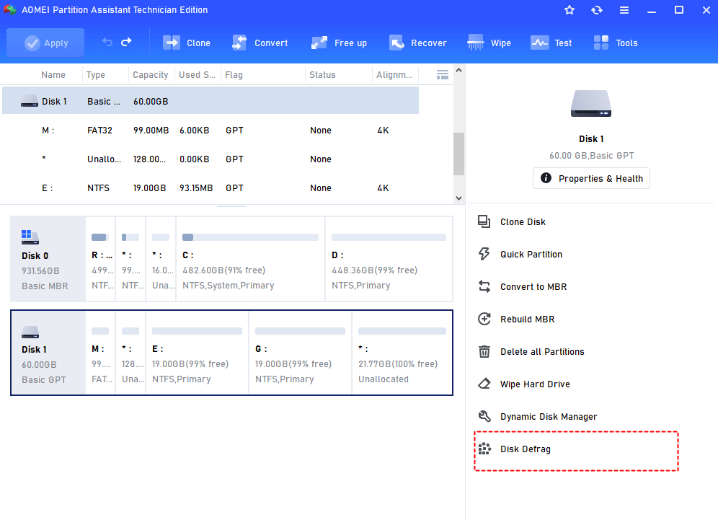Open the Tools toolbar menu
Viewport: 718px width, 520px height.
coord(616,43)
